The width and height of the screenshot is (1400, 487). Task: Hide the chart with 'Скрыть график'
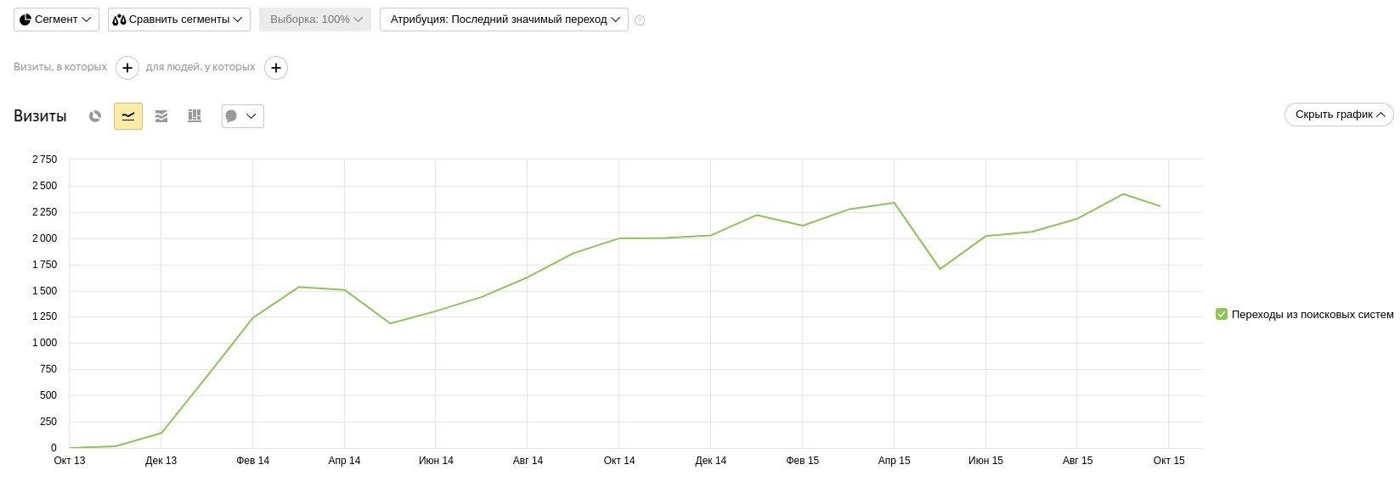coord(1338,115)
